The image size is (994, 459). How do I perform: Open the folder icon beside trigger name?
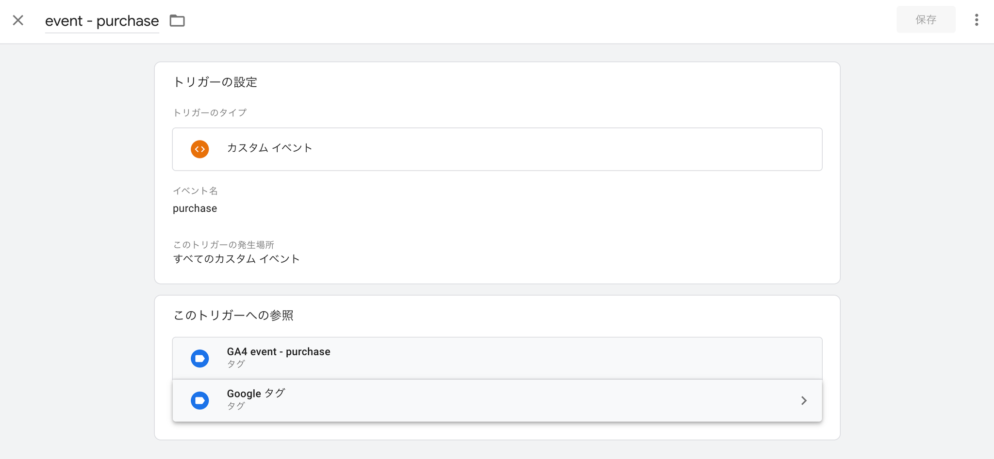point(177,21)
